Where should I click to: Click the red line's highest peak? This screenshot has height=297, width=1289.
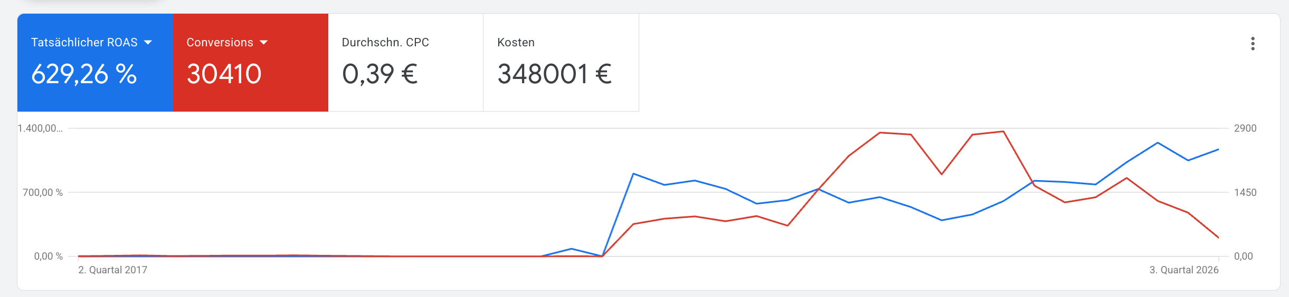[x=1003, y=132]
